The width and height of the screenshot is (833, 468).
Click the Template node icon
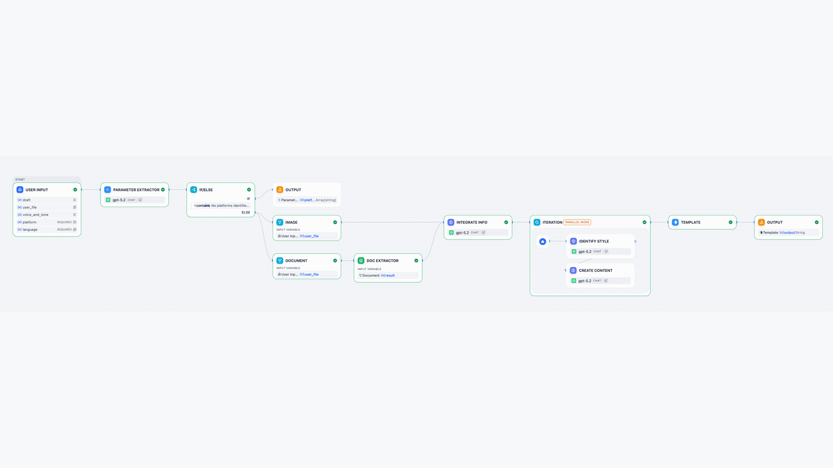[x=675, y=222]
